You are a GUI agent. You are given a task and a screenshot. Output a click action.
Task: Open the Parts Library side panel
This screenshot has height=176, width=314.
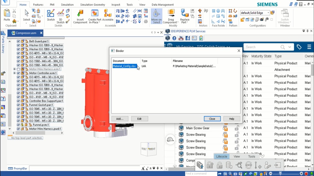coord(3,42)
